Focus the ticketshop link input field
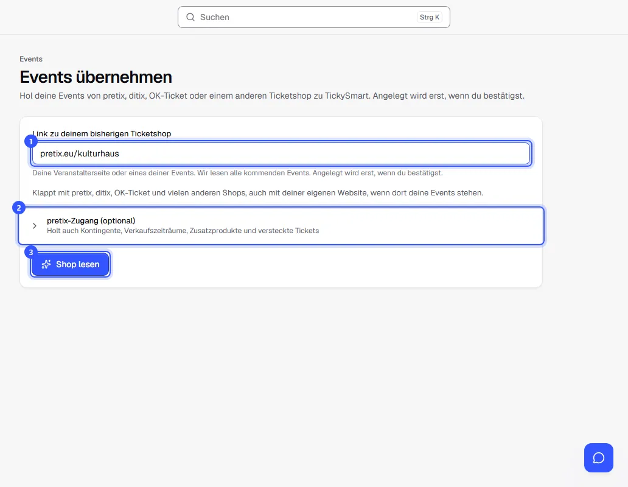 [281, 153]
